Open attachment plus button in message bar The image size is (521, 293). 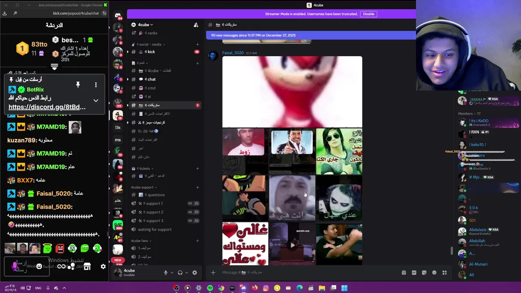[x=213, y=273]
